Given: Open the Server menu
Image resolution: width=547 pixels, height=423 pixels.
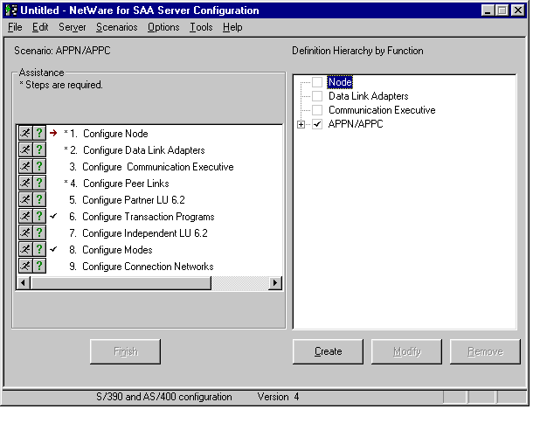Looking at the screenshot, I should coord(73,27).
